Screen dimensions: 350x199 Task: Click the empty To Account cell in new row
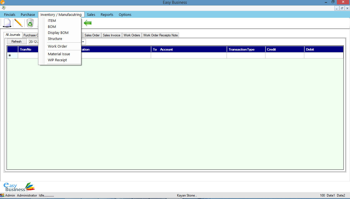click(x=189, y=55)
